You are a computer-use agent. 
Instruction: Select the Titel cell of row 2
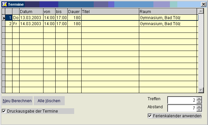click(110, 24)
